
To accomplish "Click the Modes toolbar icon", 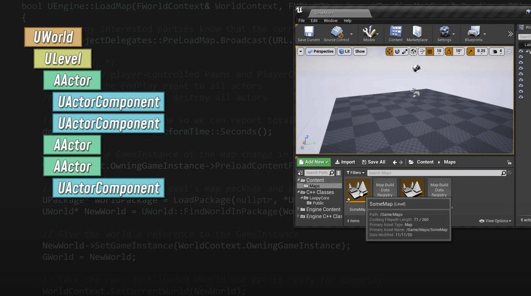I will pyautogui.click(x=369, y=34).
